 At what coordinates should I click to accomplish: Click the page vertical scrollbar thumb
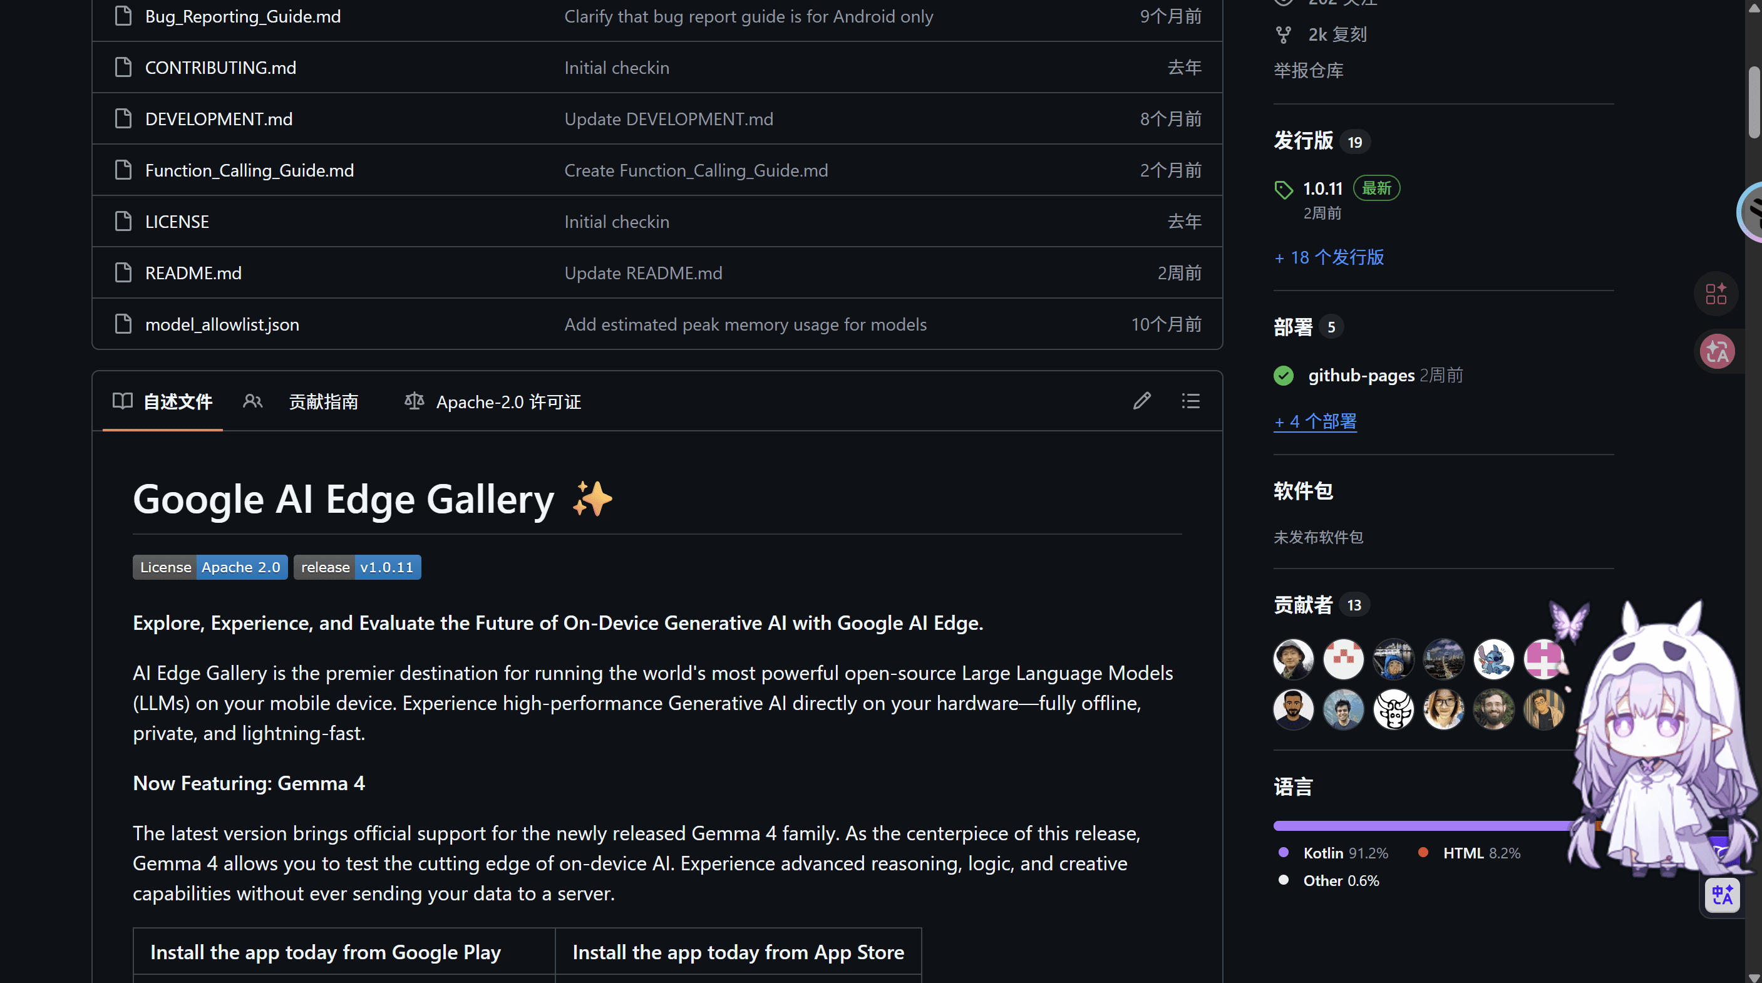(1754, 103)
